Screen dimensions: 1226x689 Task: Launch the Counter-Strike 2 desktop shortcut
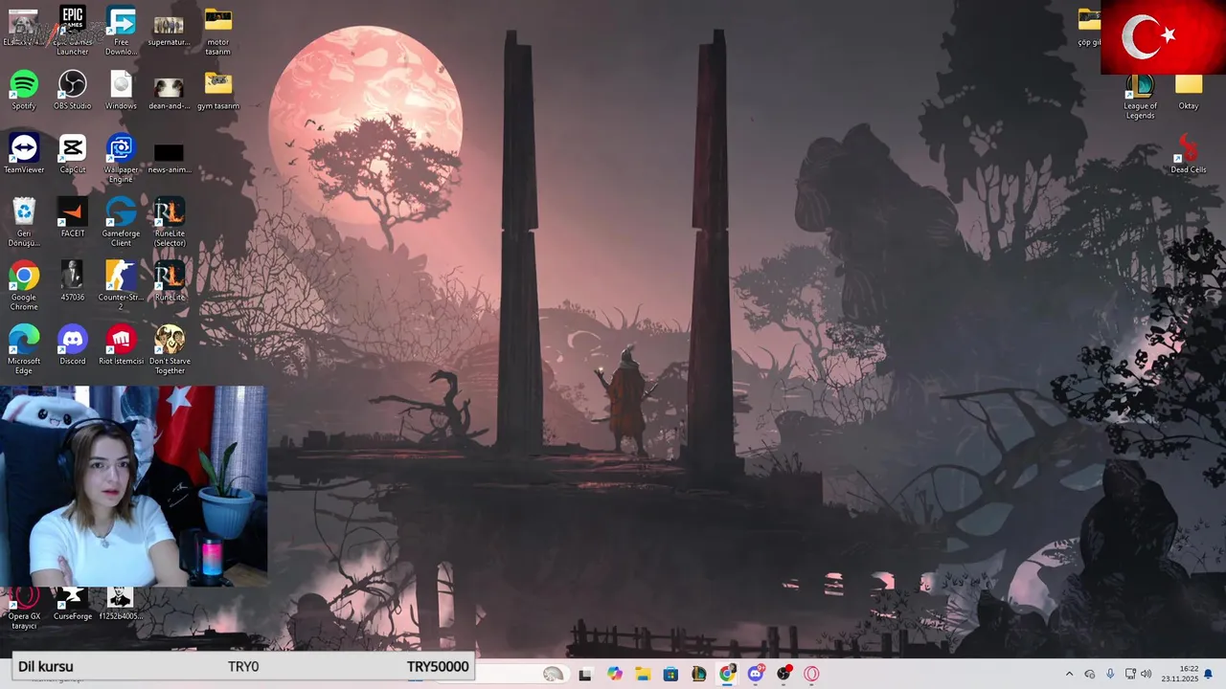click(x=121, y=286)
